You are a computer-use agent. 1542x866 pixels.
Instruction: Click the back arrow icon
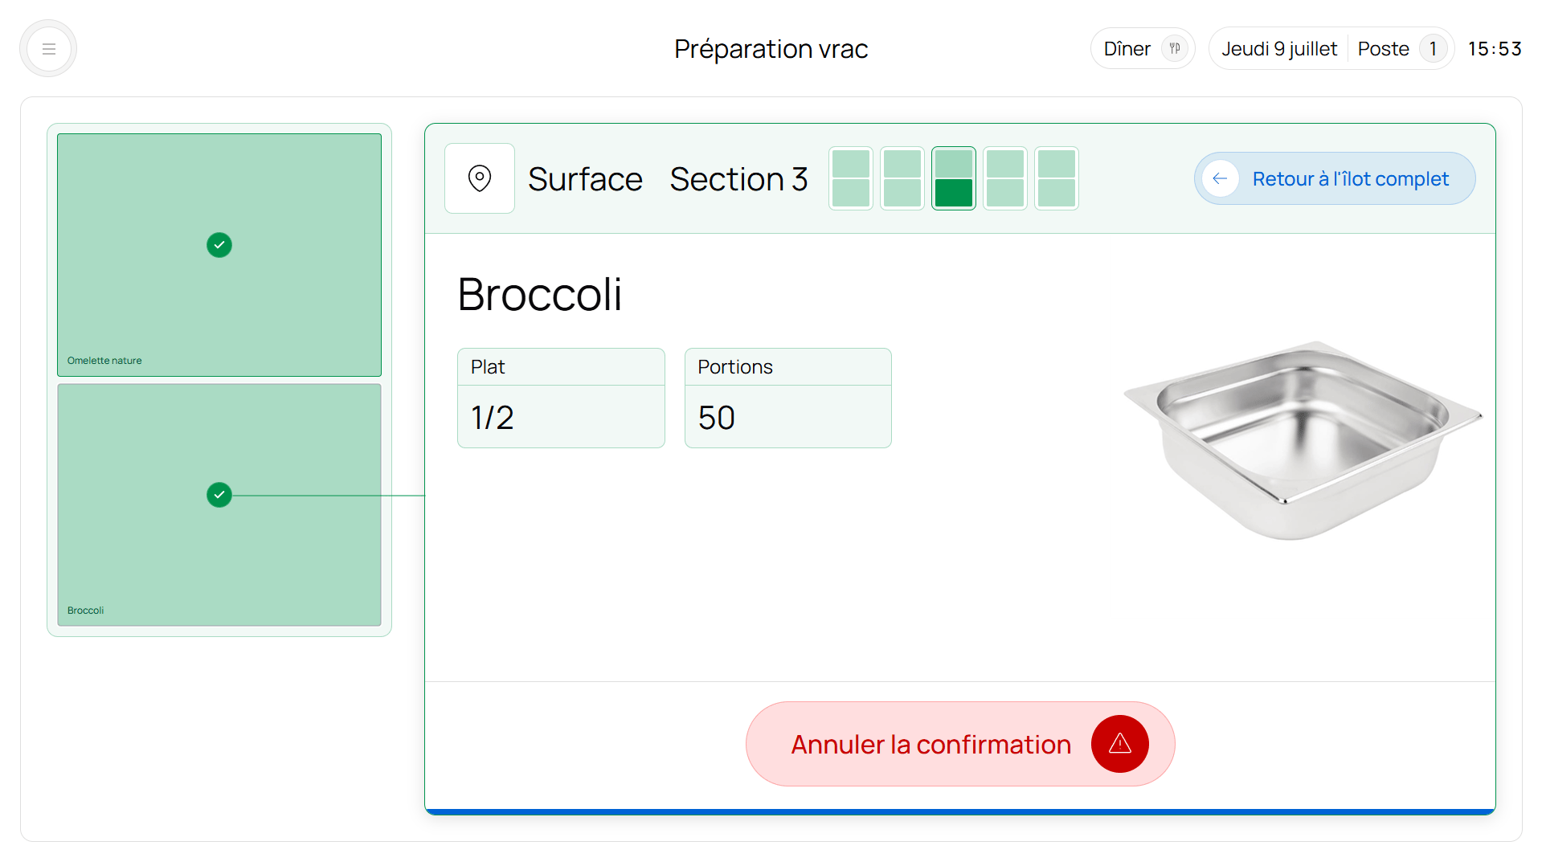pyautogui.click(x=1220, y=178)
